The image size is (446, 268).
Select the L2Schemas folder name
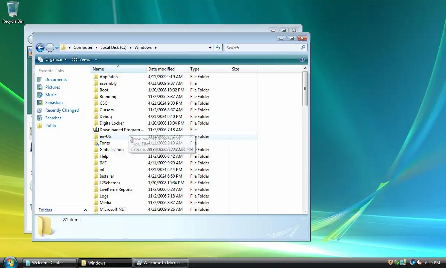coord(110,183)
